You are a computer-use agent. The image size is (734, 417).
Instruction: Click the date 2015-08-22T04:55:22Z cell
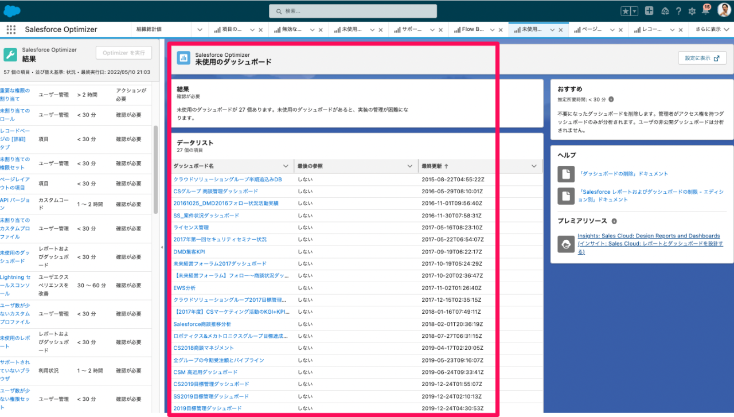coord(453,180)
